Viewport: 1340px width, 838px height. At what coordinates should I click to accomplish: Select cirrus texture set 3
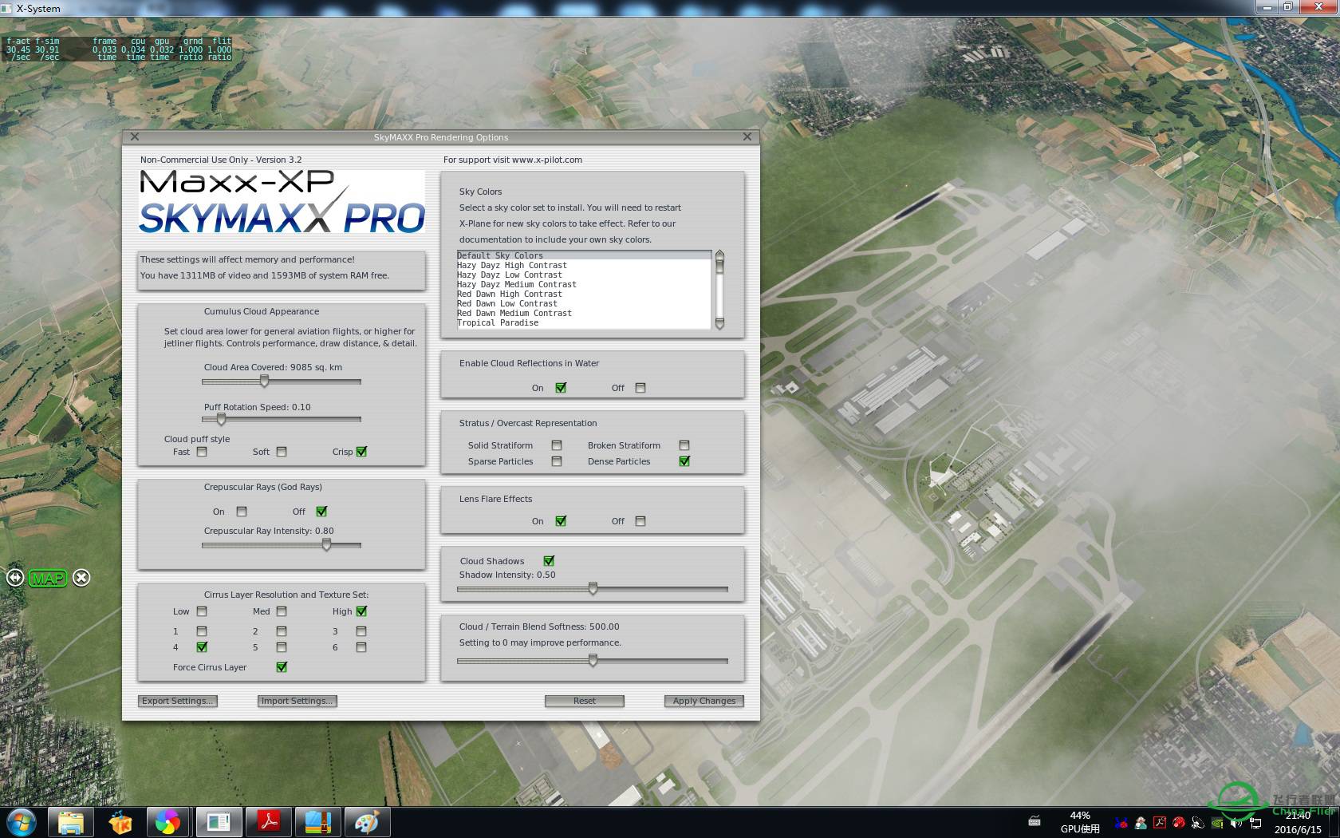pos(361,631)
